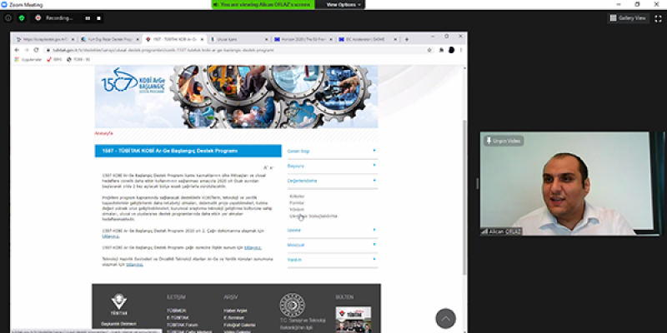Select the 1507 - TÜBİTAK KOBİ tab
This screenshot has height=333, width=667.
click(174, 39)
